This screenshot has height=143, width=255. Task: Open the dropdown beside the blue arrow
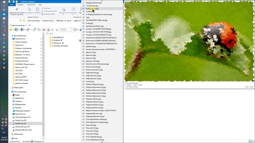pyautogui.click(x=25, y=29)
